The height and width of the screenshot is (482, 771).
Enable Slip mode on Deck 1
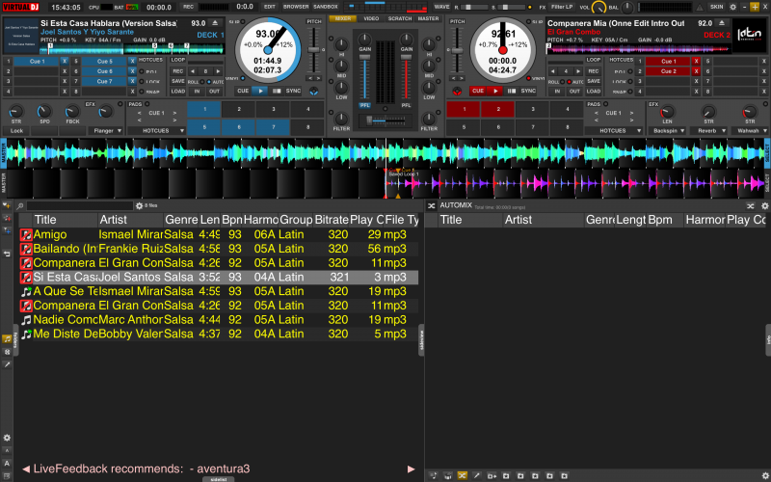click(241, 22)
